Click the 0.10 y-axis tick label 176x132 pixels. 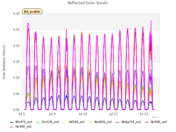16,78
